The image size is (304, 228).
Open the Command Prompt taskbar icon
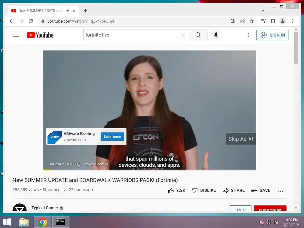(61, 222)
